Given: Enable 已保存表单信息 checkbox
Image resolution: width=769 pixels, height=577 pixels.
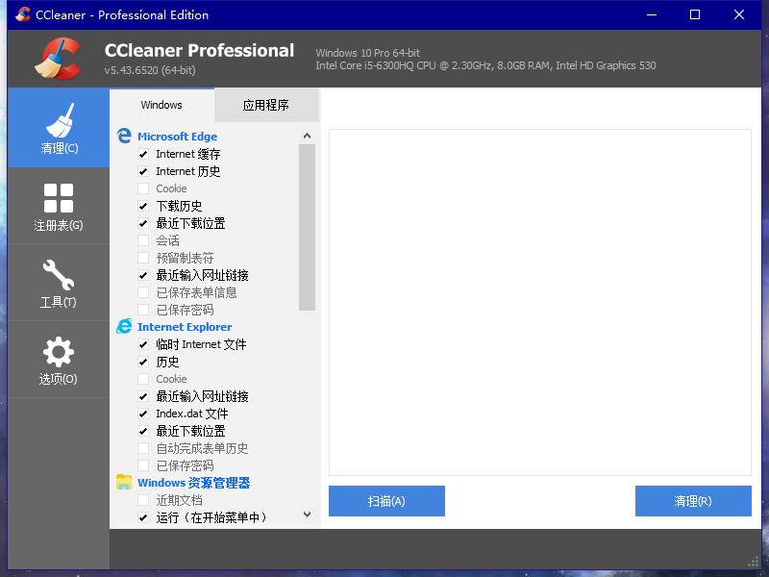Looking at the screenshot, I should pos(143,292).
